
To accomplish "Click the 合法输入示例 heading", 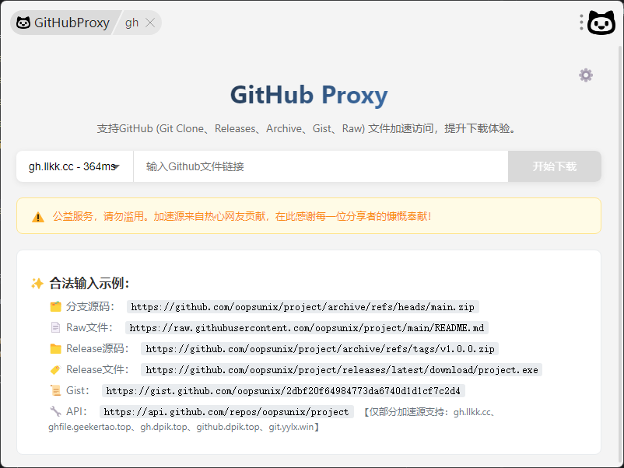I will tap(89, 284).
